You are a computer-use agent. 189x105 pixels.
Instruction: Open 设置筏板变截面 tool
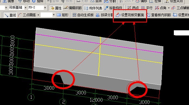(130, 15)
